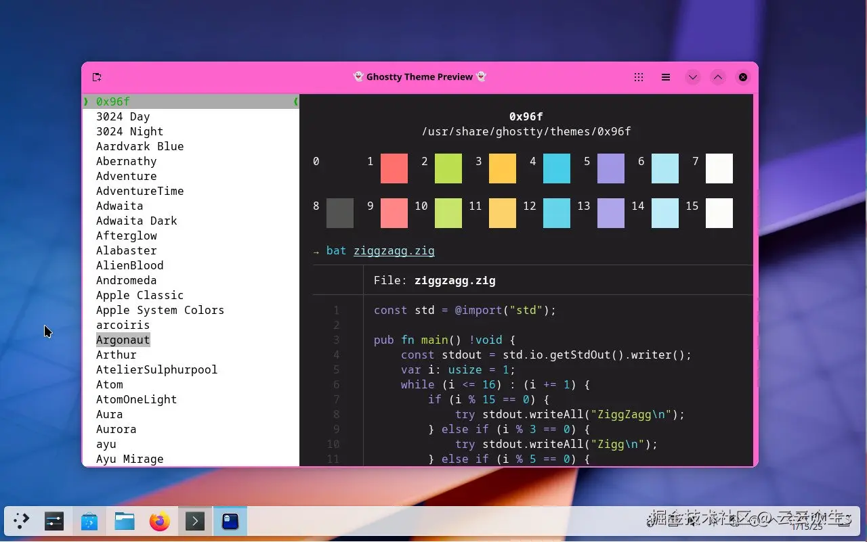
Task: Click the const std @import code line
Action: (x=465, y=310)
